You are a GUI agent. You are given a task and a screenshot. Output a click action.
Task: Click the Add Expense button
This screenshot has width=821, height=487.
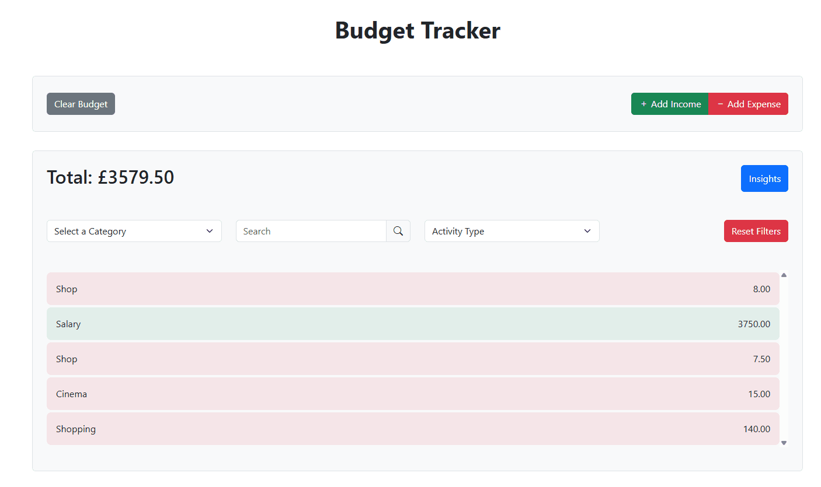coord(748,104)
